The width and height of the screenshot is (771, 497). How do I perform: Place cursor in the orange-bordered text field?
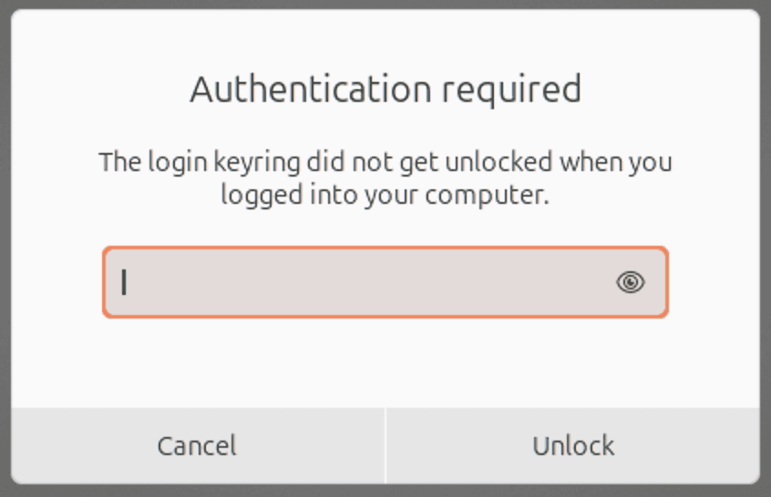click(365, 283)
